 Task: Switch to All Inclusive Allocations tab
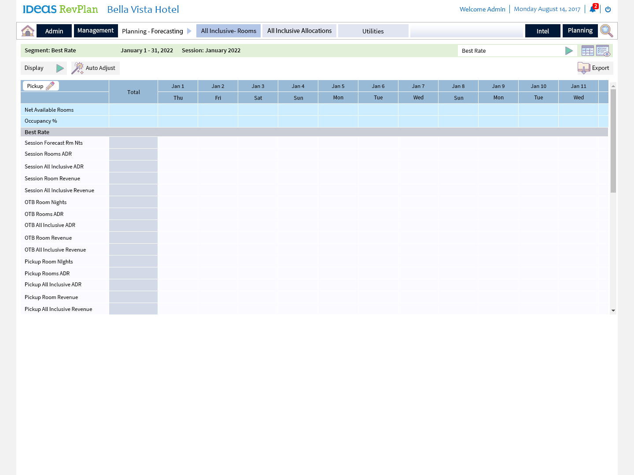[x=299, y=31]
